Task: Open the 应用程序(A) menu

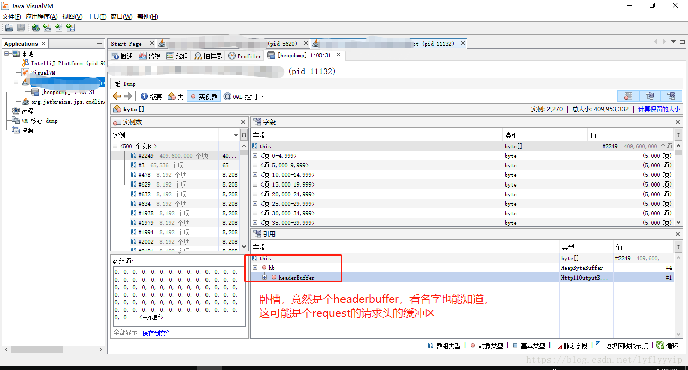Action: tap(41, 17)
